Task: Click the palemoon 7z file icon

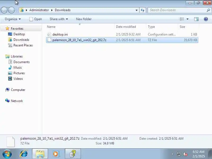Action: 49,40
